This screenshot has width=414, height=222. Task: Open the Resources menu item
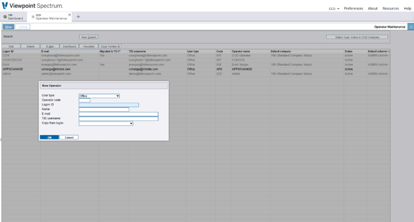point(391,9)
